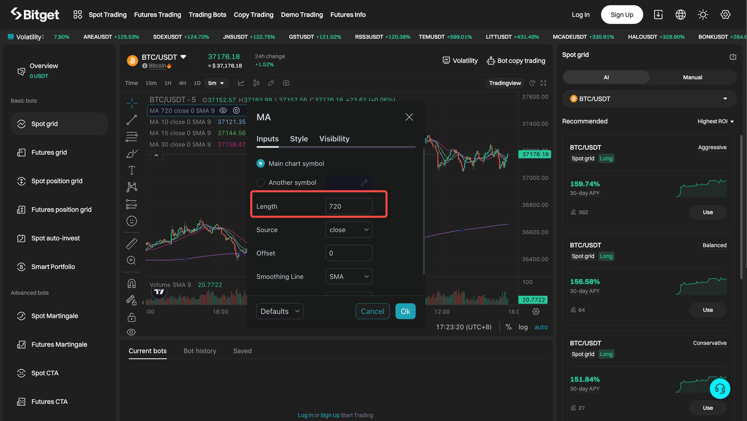Open the Smoothing Line SMA dropdown

point(349,276)
